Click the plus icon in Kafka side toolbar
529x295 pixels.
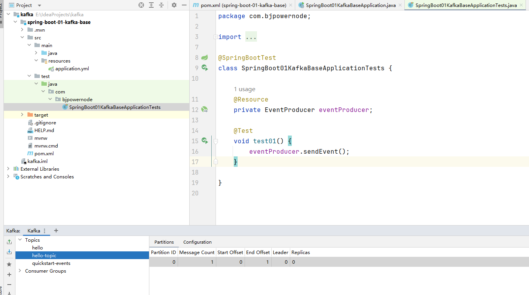tap(9, 275)
